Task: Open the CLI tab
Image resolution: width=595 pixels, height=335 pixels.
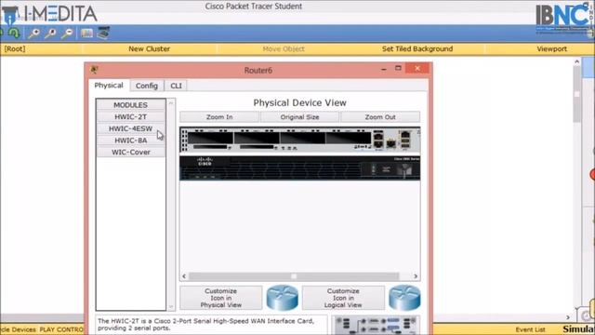Action: coord(176,86)
